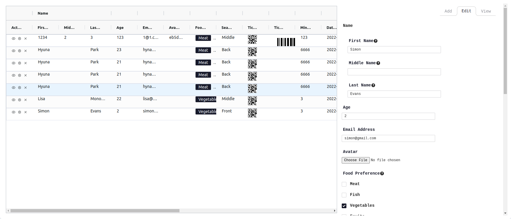Uncheck the Vegetables checkbox
Screen dimensions: 511x219
[x=344, y=206]
